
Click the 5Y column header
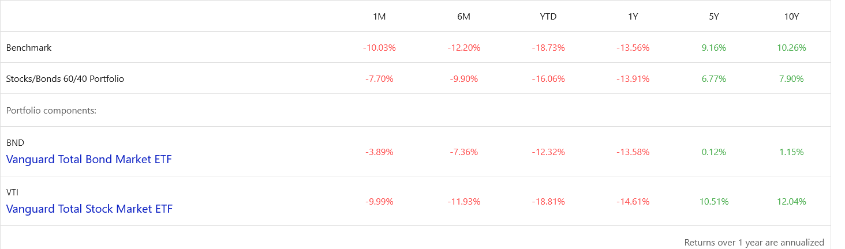point(713,17)
